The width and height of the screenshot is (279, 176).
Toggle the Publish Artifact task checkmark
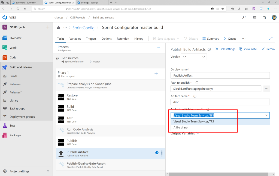click(157, 153)
